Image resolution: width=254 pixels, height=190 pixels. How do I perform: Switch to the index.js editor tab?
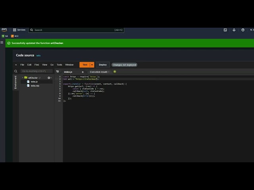[68, 72]
